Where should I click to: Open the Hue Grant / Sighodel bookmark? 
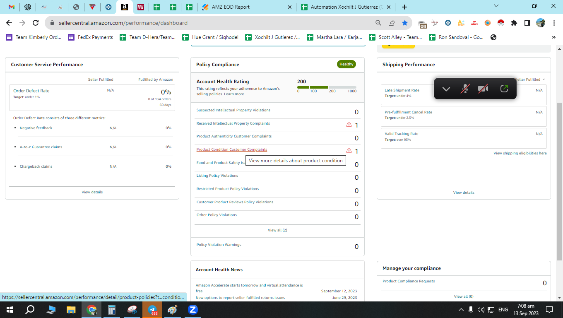210,37
